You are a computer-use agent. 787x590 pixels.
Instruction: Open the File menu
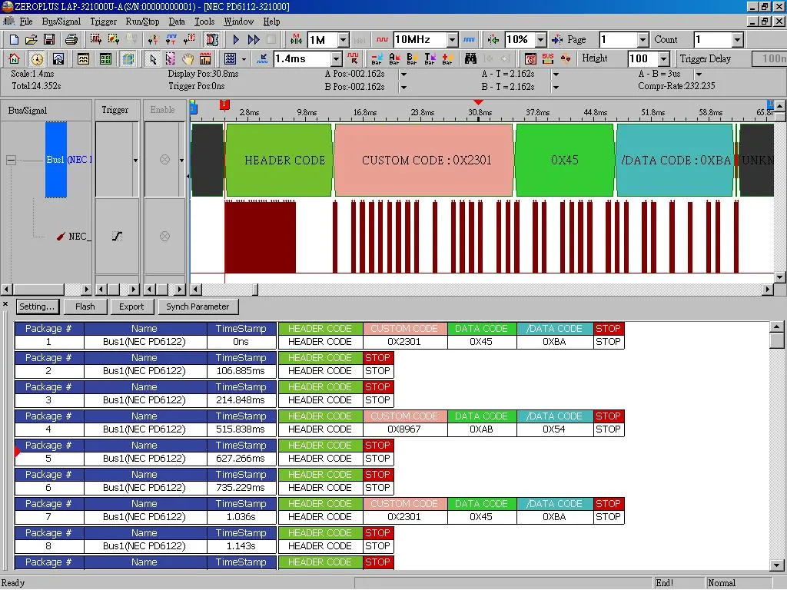[25, 22]
